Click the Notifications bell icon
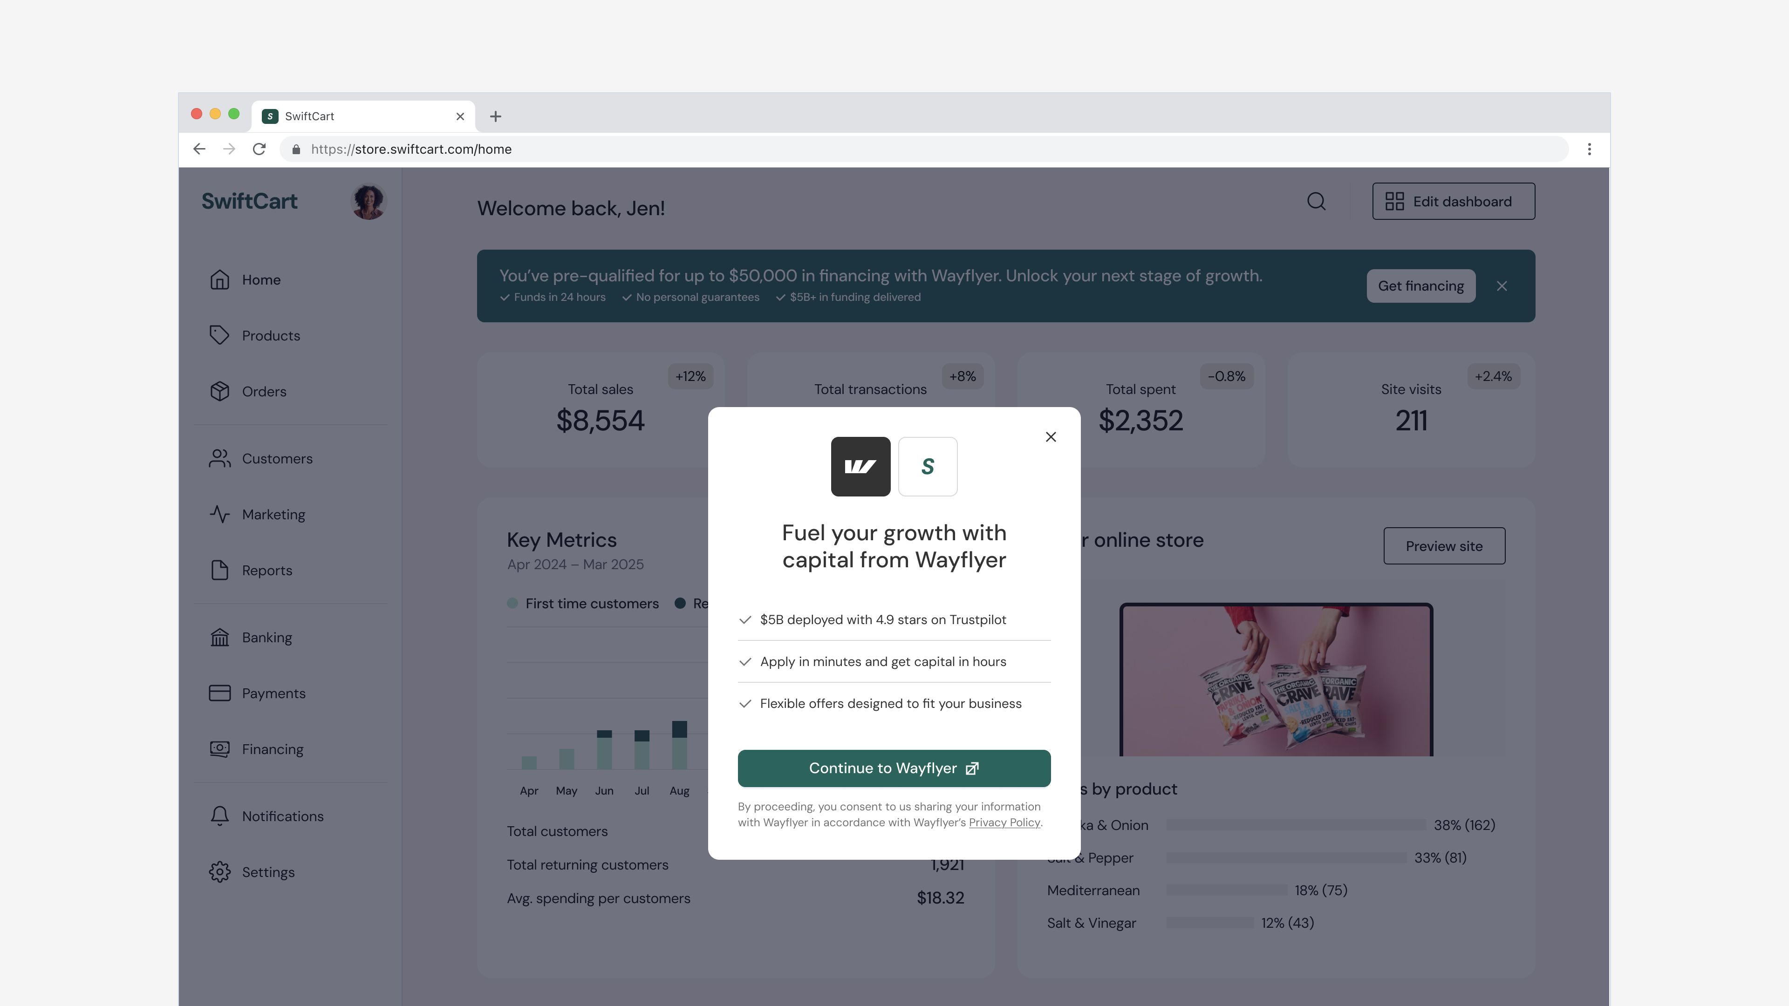 (219, 816)
